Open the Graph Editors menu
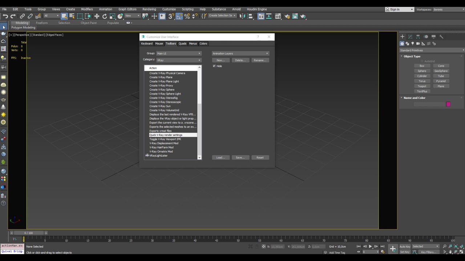This screenshot has height=261, width=465. click(x=127, y=9)
